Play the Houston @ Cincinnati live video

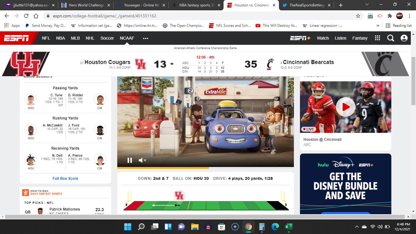tap(346, 107)
